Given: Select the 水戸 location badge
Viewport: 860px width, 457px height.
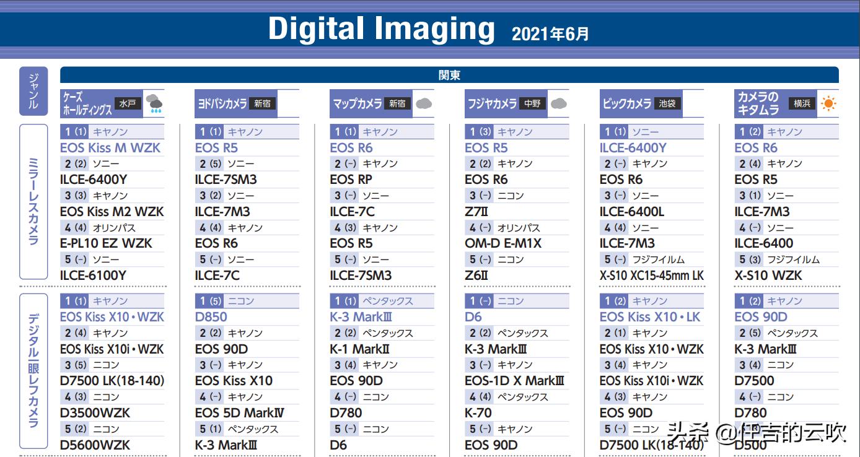Looking at the screenshot, I should (128, 103).
